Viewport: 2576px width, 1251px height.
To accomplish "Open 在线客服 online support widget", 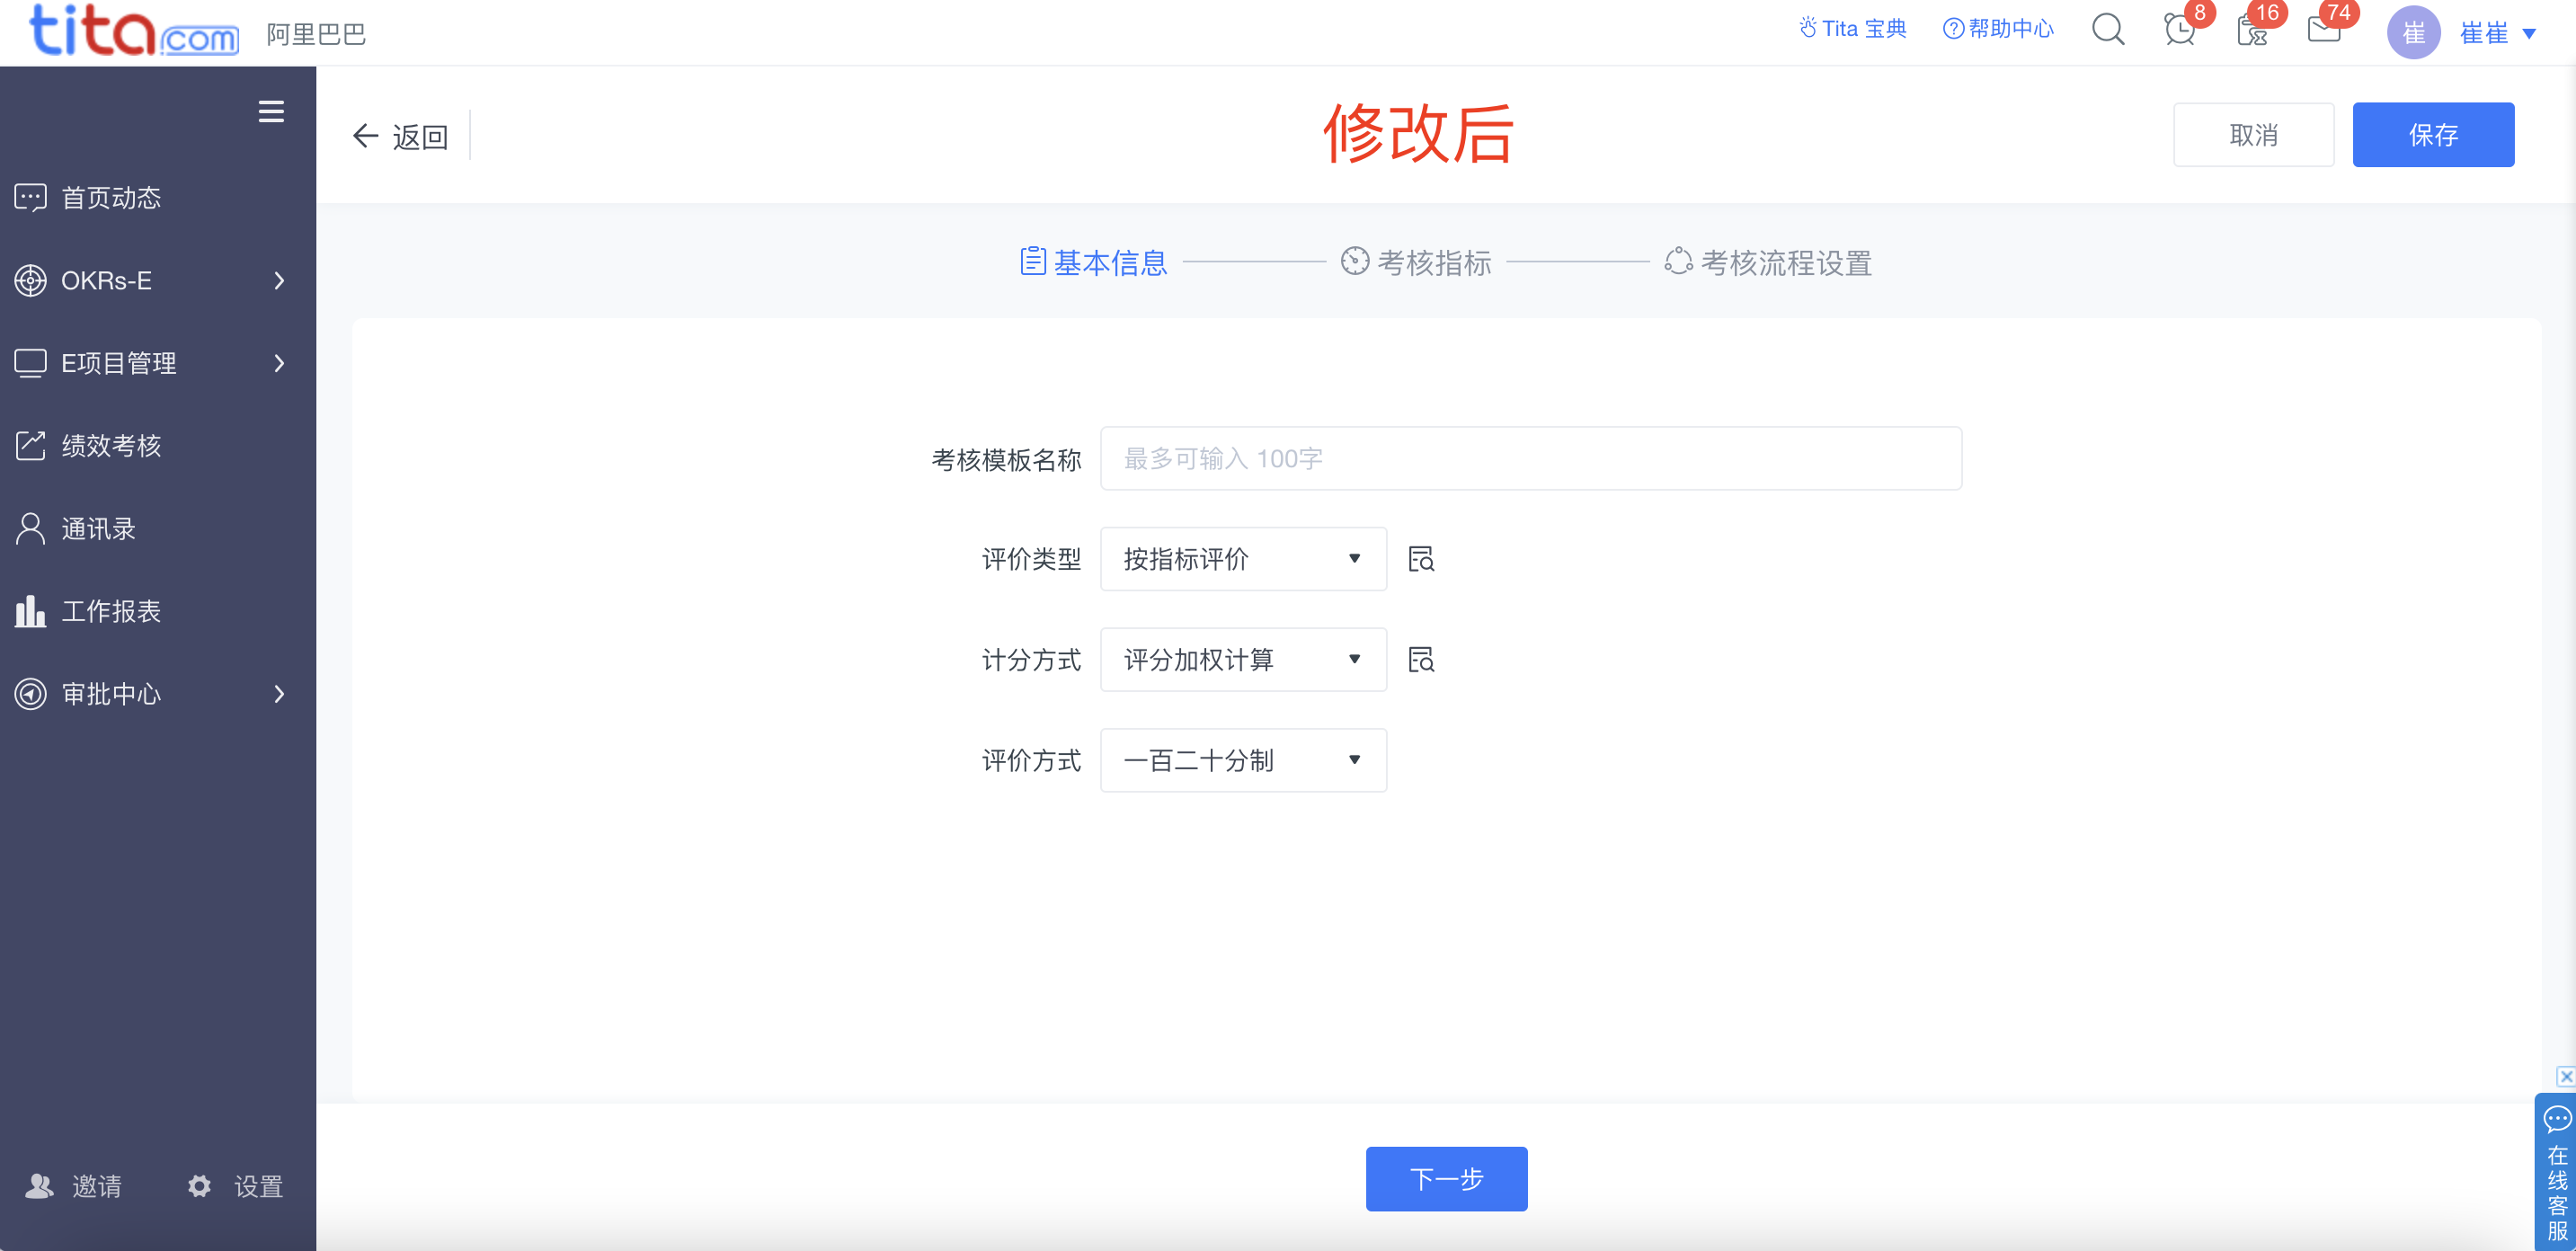I will click(x=2556, y=1172).
